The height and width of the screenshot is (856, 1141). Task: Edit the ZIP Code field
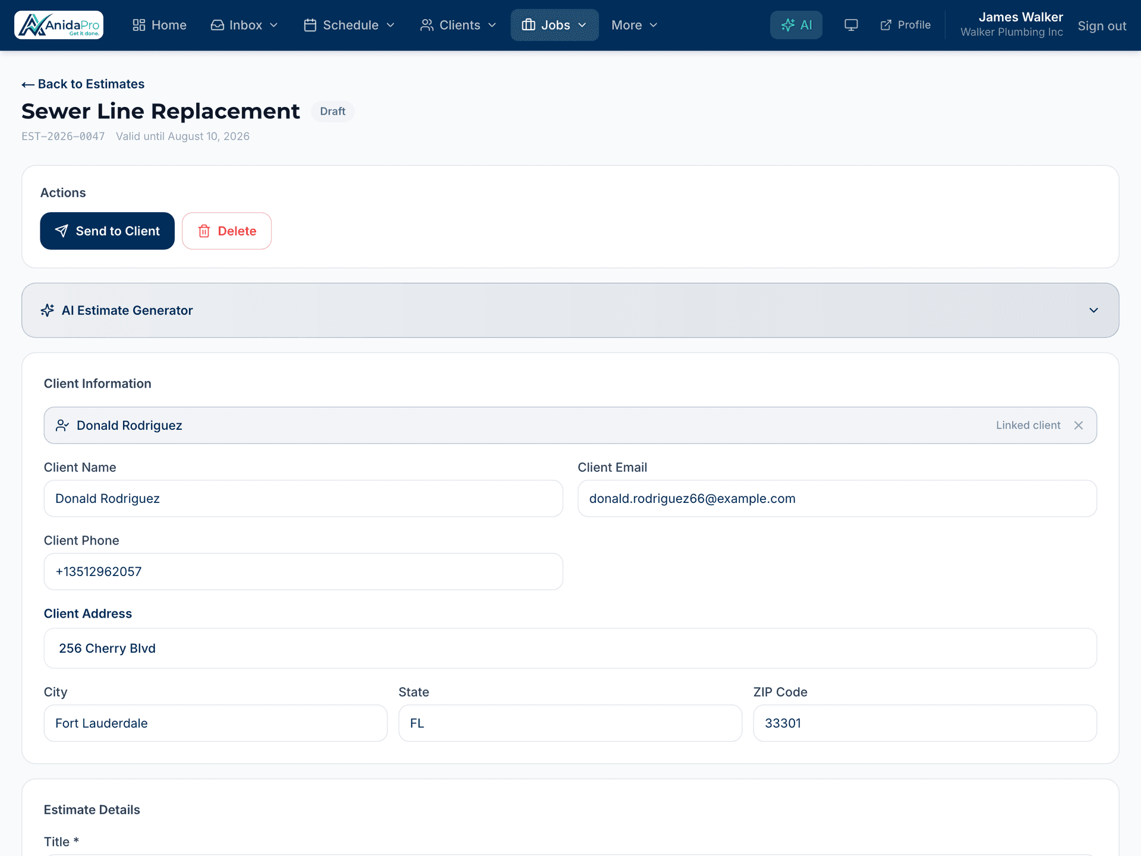(925, 723)
